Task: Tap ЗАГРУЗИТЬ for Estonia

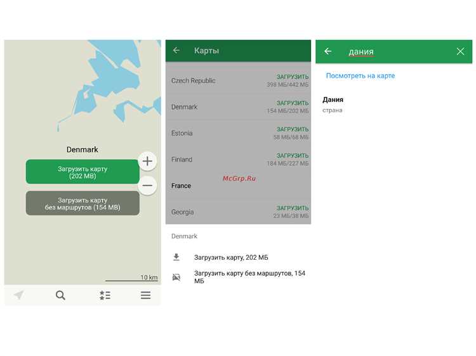Action: (x=293, y=129)
